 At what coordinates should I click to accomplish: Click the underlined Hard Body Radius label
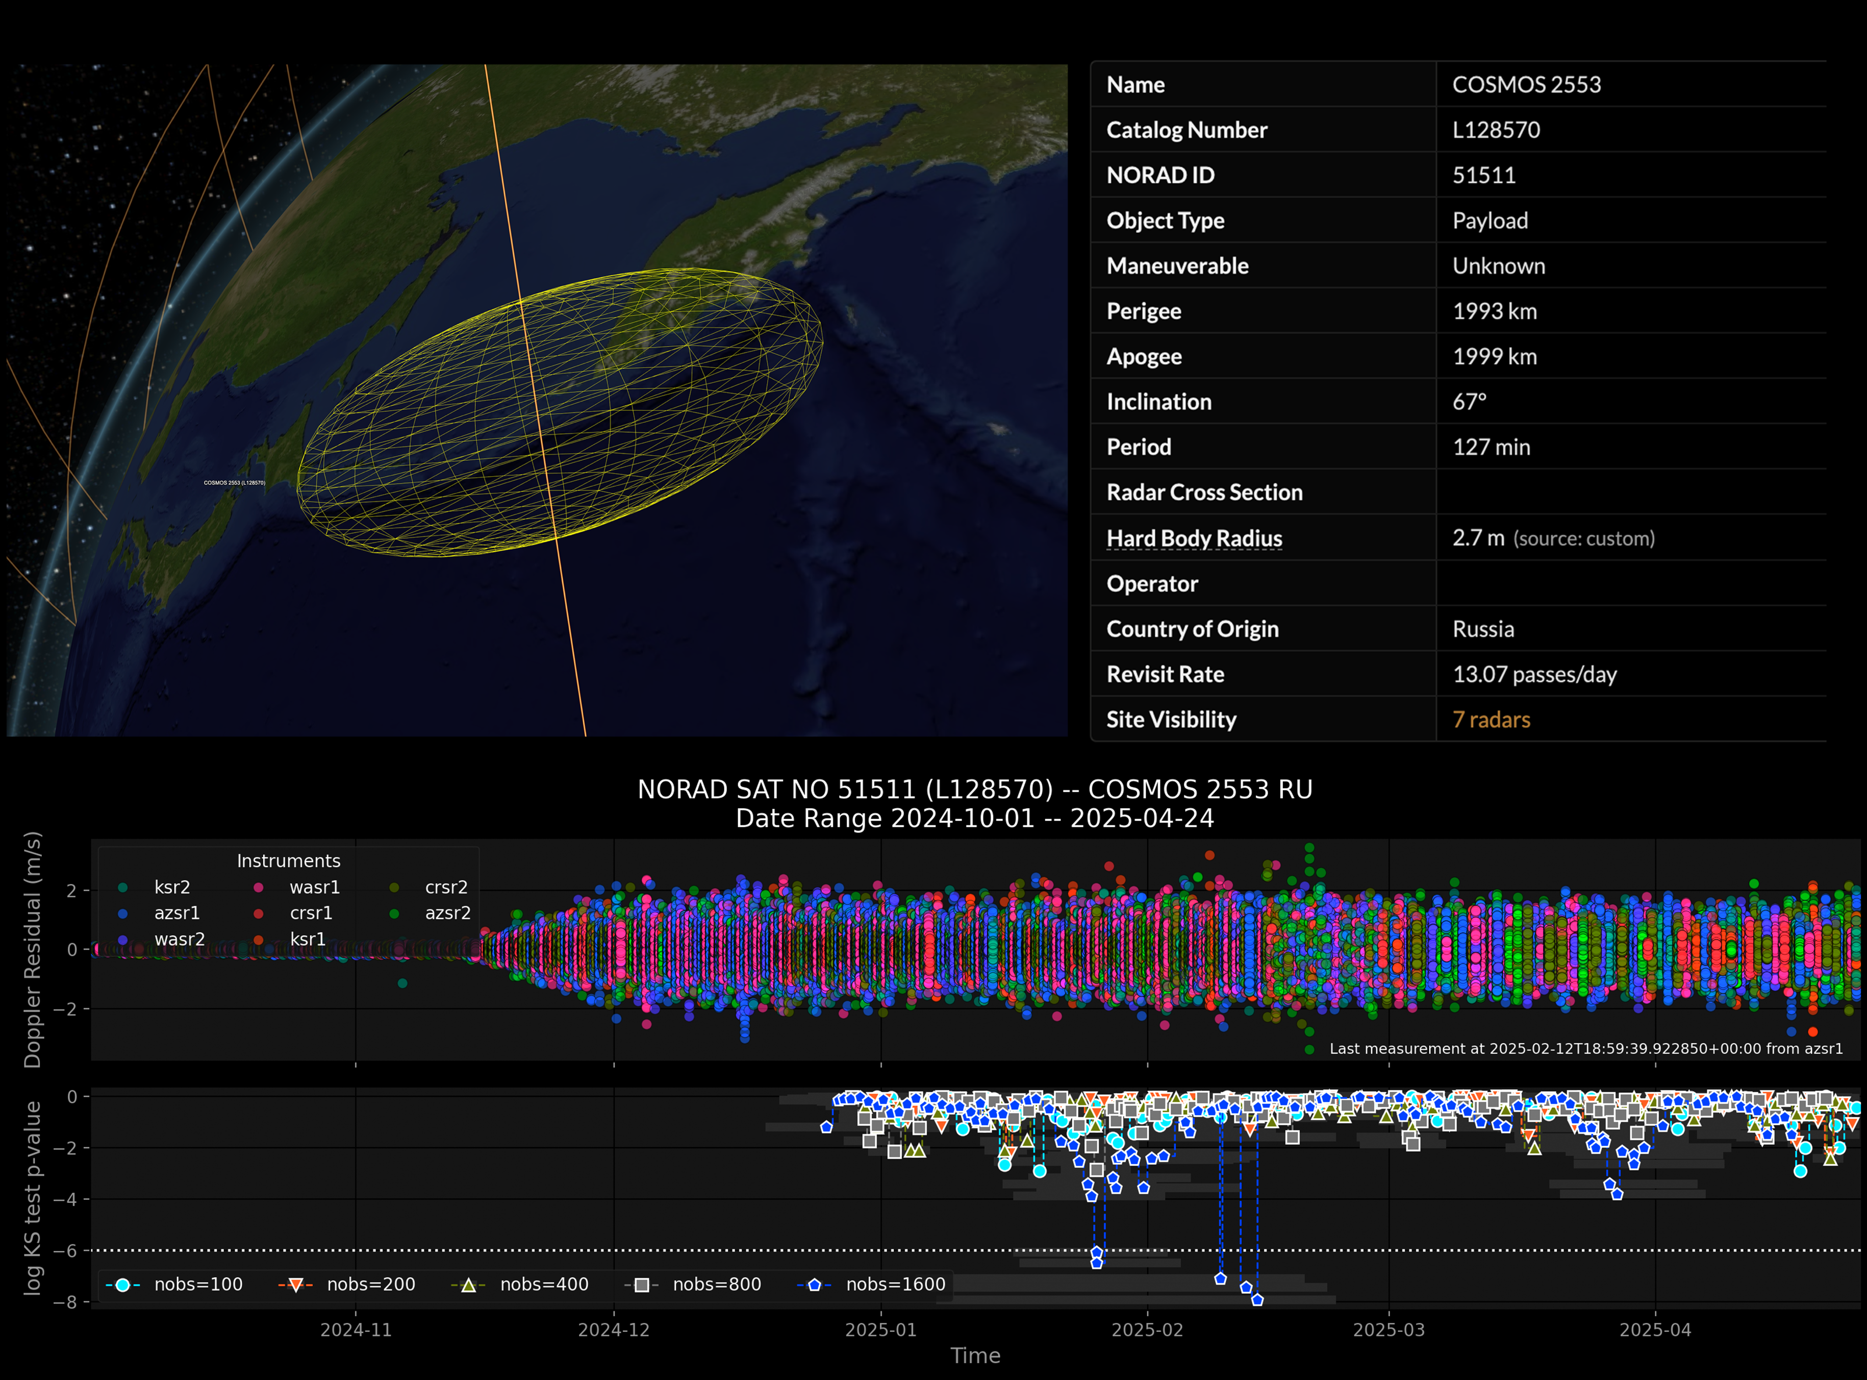pos(1194,539)
